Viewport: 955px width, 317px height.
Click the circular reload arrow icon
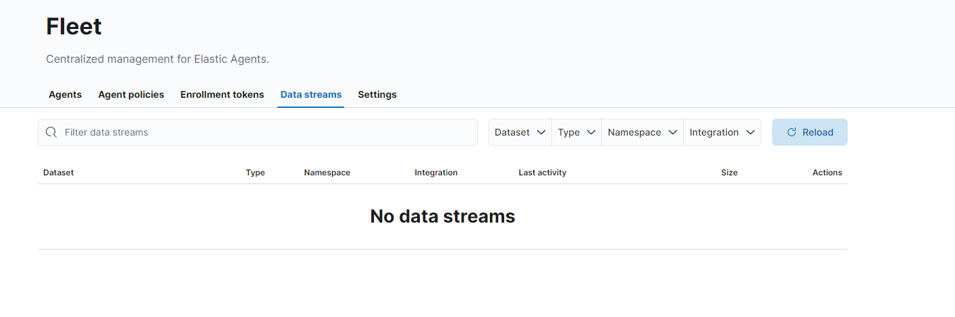pos(792,132)
